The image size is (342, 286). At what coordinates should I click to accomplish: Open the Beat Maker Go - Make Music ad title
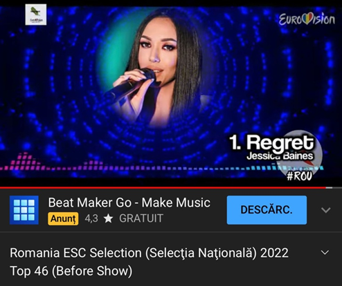(x=129, y=202)
